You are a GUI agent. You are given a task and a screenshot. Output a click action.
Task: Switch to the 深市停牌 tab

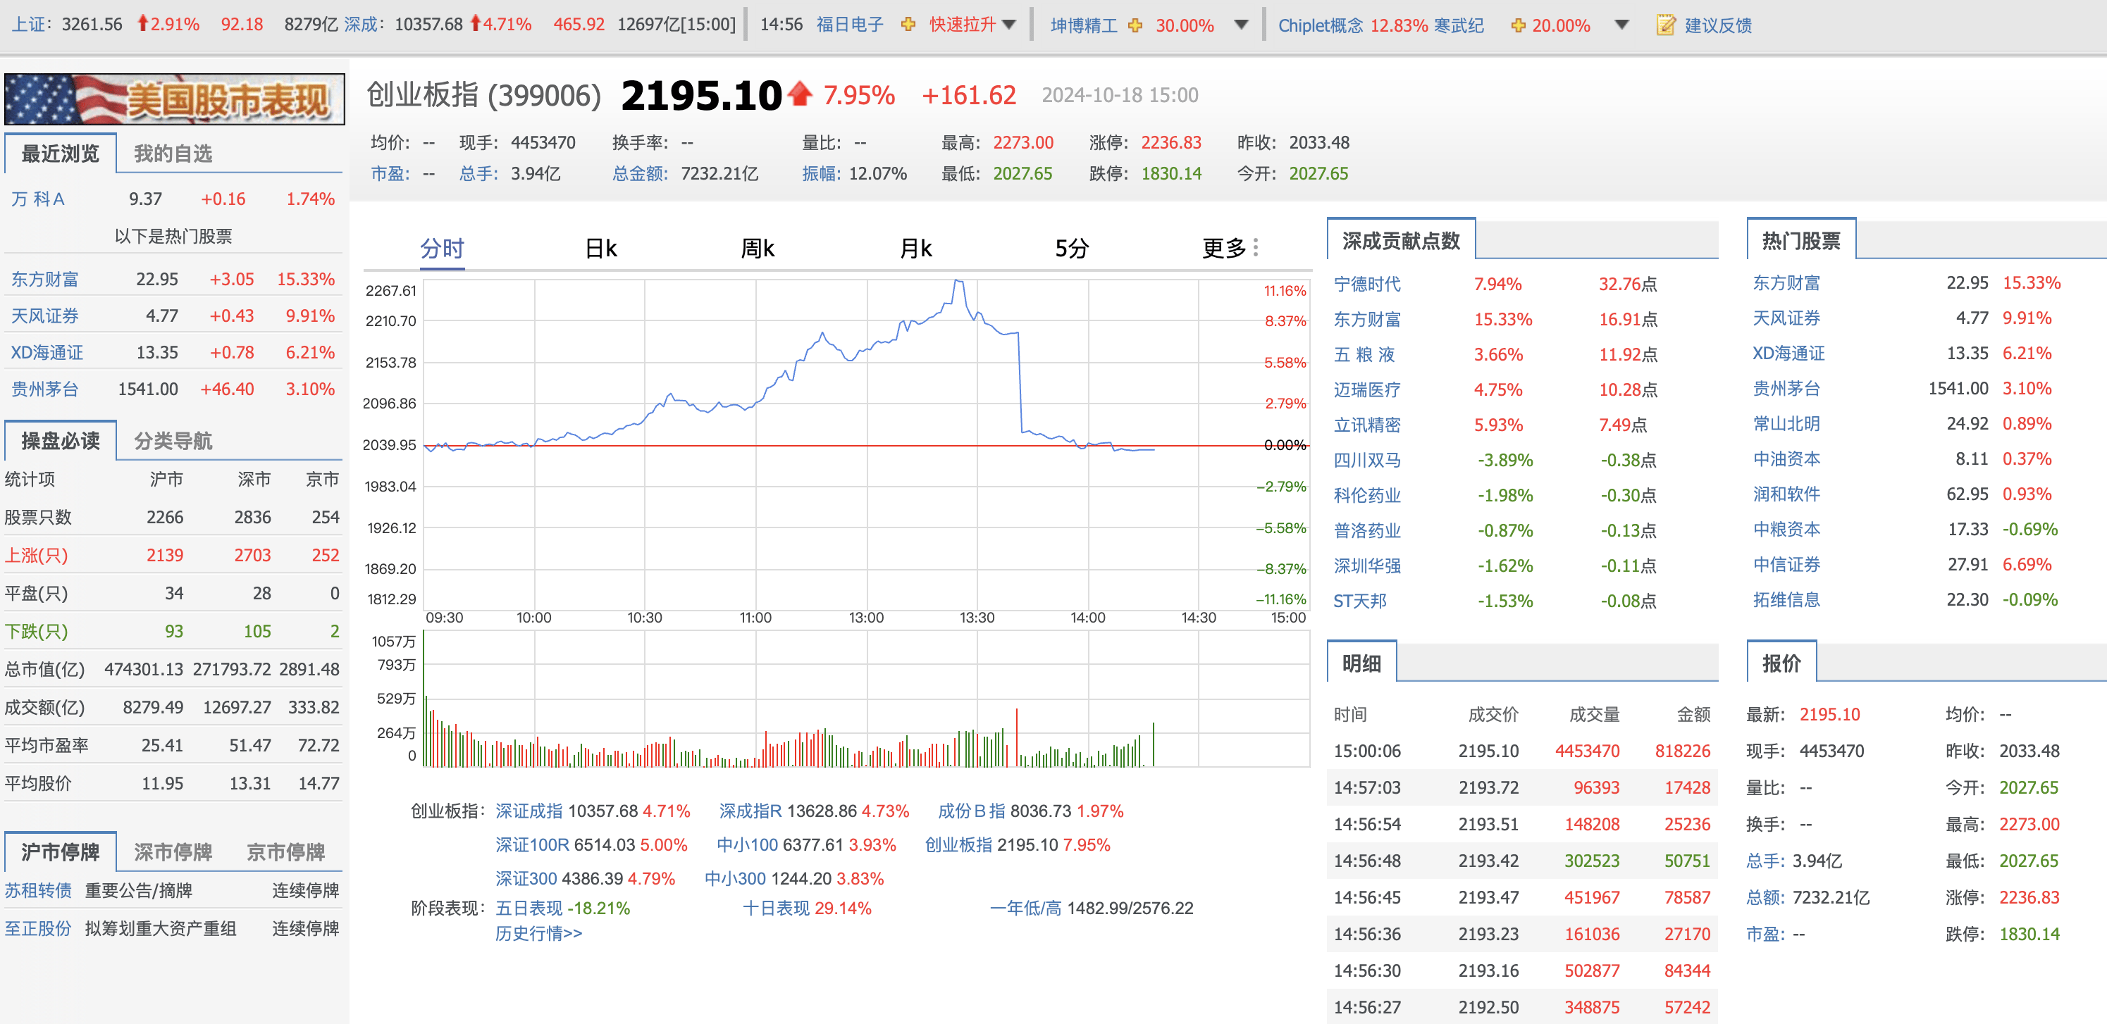coord(173,851)
